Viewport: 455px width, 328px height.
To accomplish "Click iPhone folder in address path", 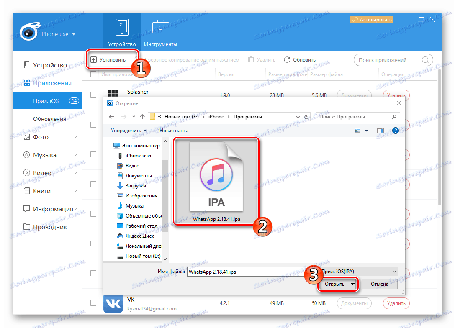I will [x=216, y=117].
